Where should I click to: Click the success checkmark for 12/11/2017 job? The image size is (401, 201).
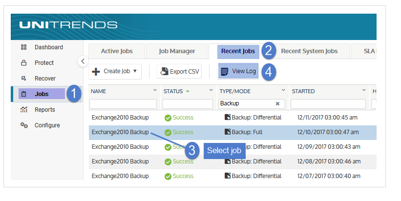pos(168,118)
